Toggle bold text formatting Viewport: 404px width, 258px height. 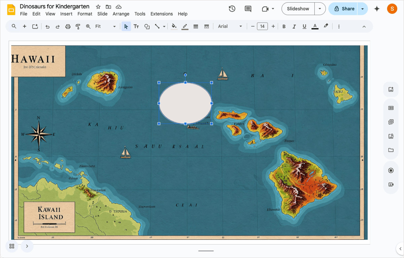(284, 26)
